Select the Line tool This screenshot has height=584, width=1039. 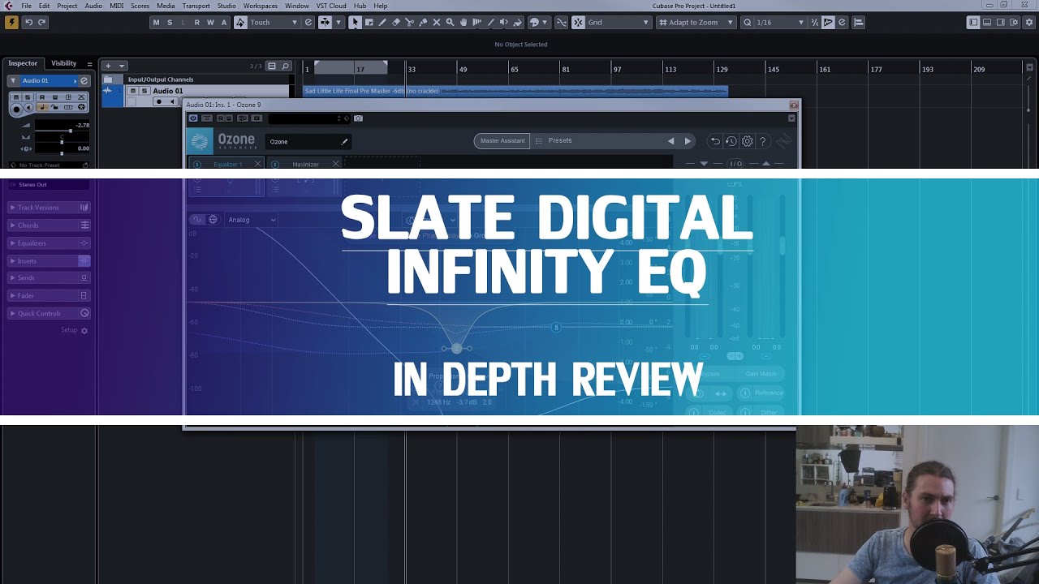[490, 22]
